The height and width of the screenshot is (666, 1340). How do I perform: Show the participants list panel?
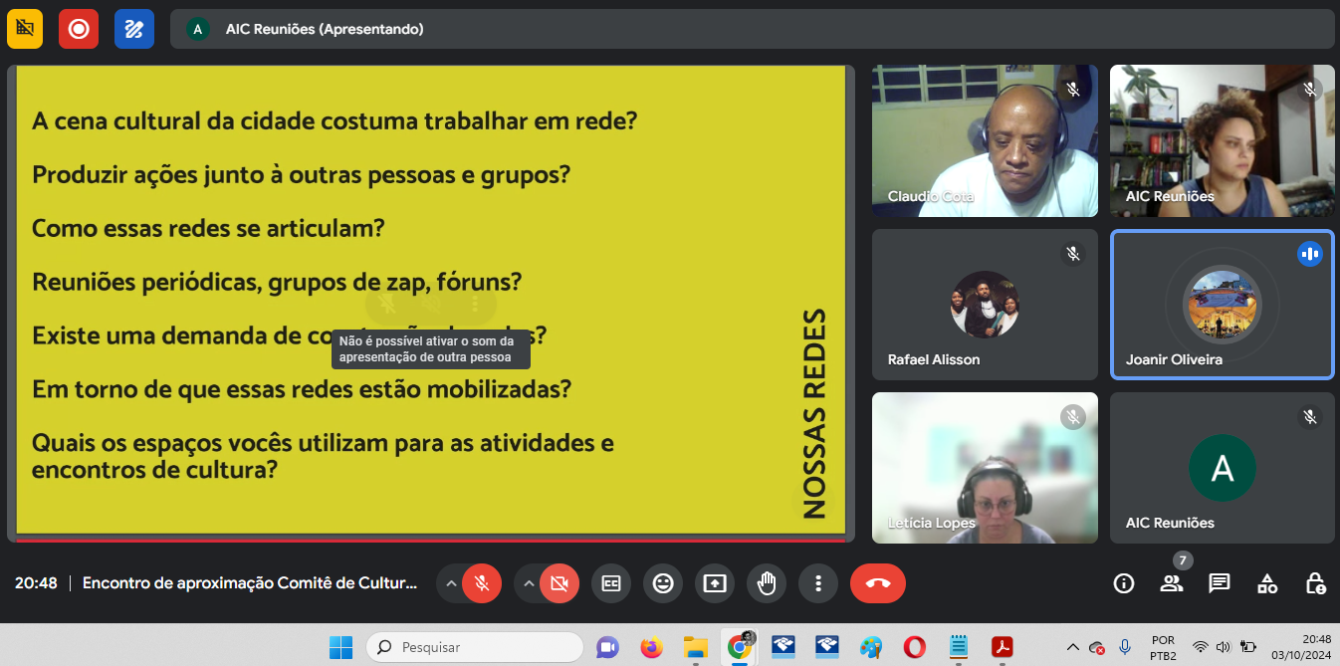pos(1172,583)
